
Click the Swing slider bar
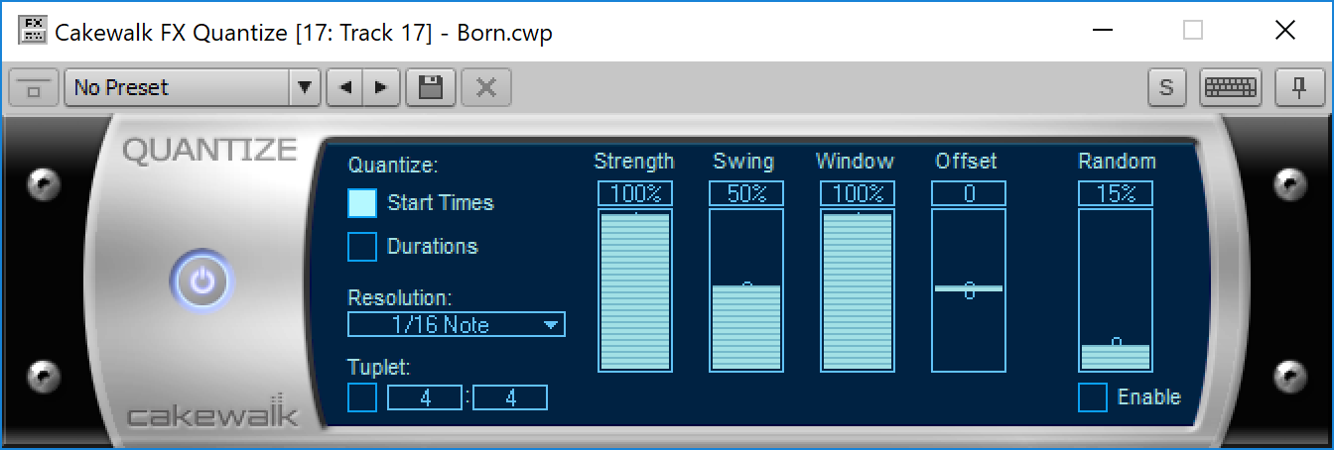746,290
